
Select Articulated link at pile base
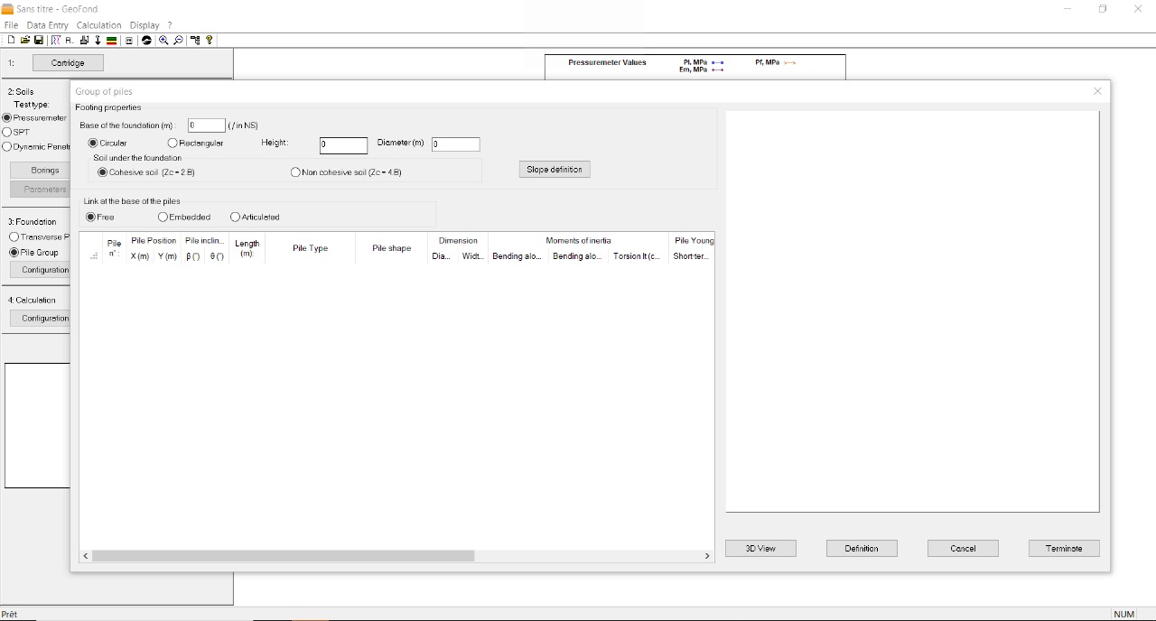click(255, 217)
